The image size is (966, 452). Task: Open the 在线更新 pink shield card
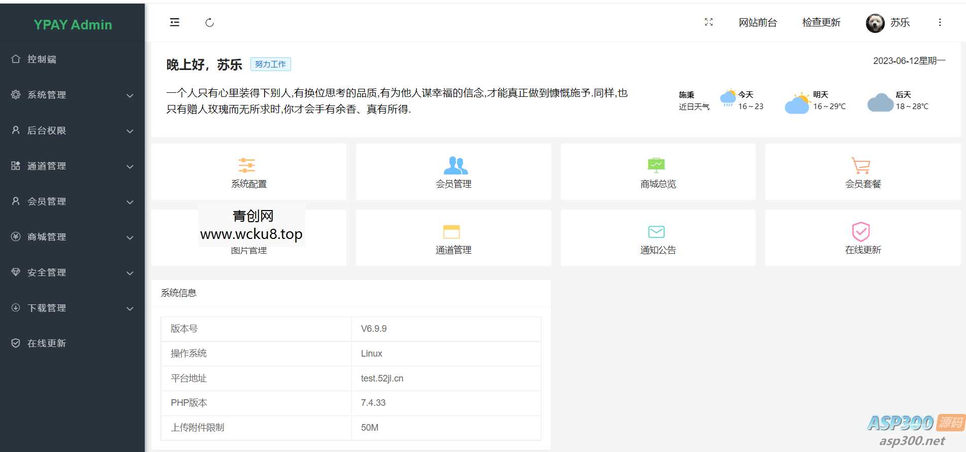[x=863, y=237]
